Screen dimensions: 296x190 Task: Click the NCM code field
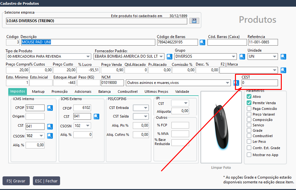(x=112, y=83)
